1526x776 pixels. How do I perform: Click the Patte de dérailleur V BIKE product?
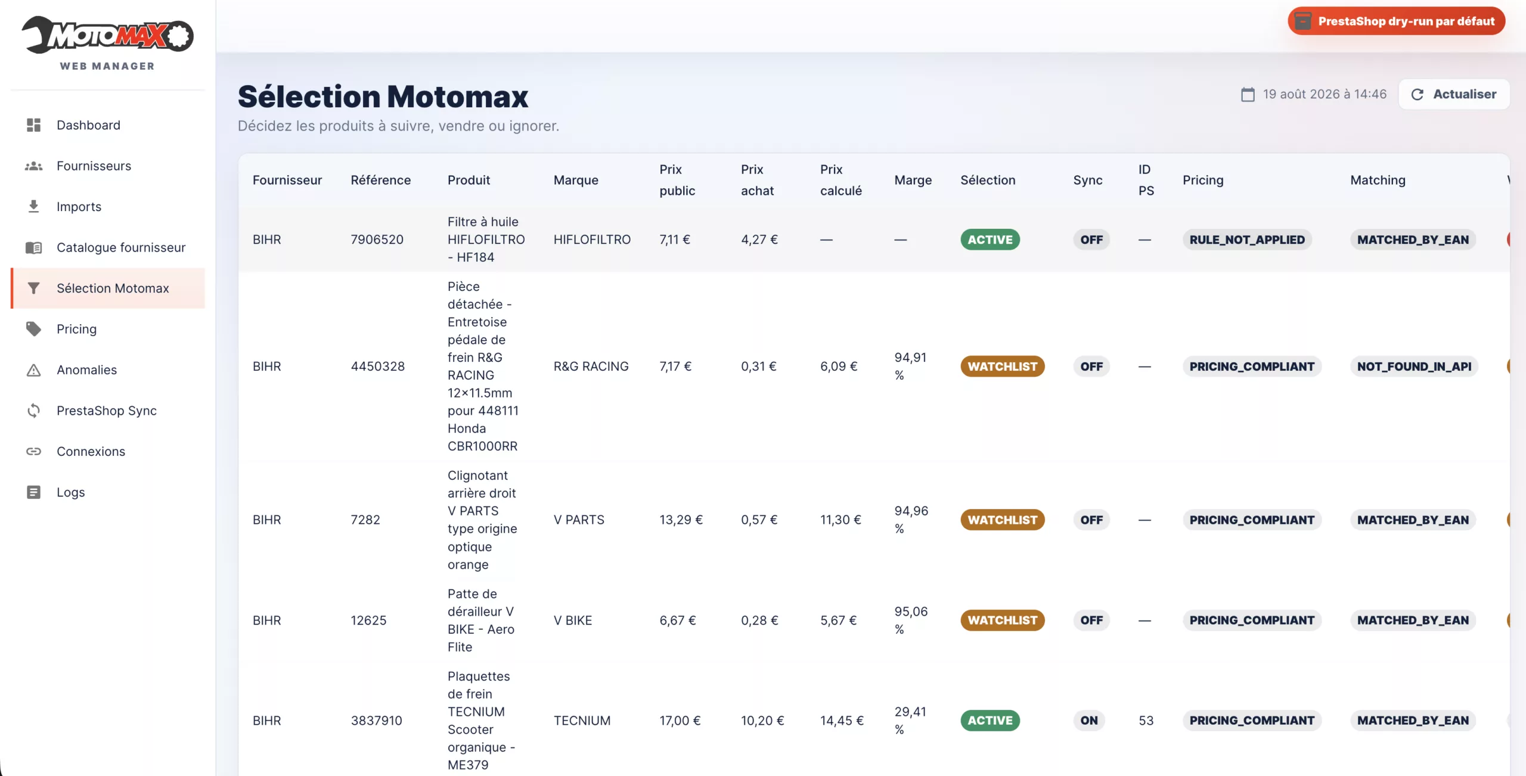480,620
